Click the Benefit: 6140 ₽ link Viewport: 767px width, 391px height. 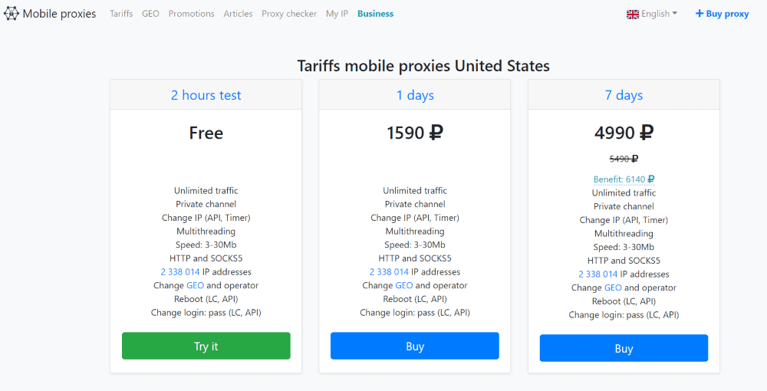tap(624, 179)
